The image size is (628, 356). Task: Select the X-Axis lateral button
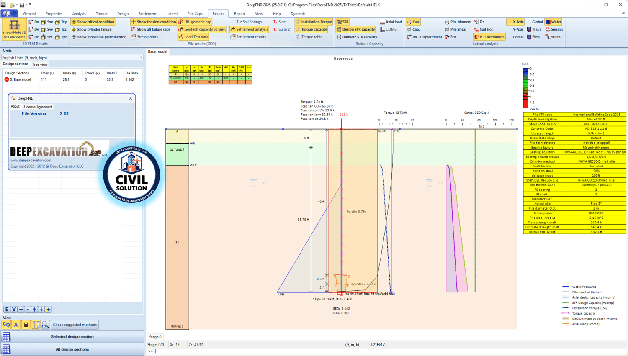click(515, 22)
